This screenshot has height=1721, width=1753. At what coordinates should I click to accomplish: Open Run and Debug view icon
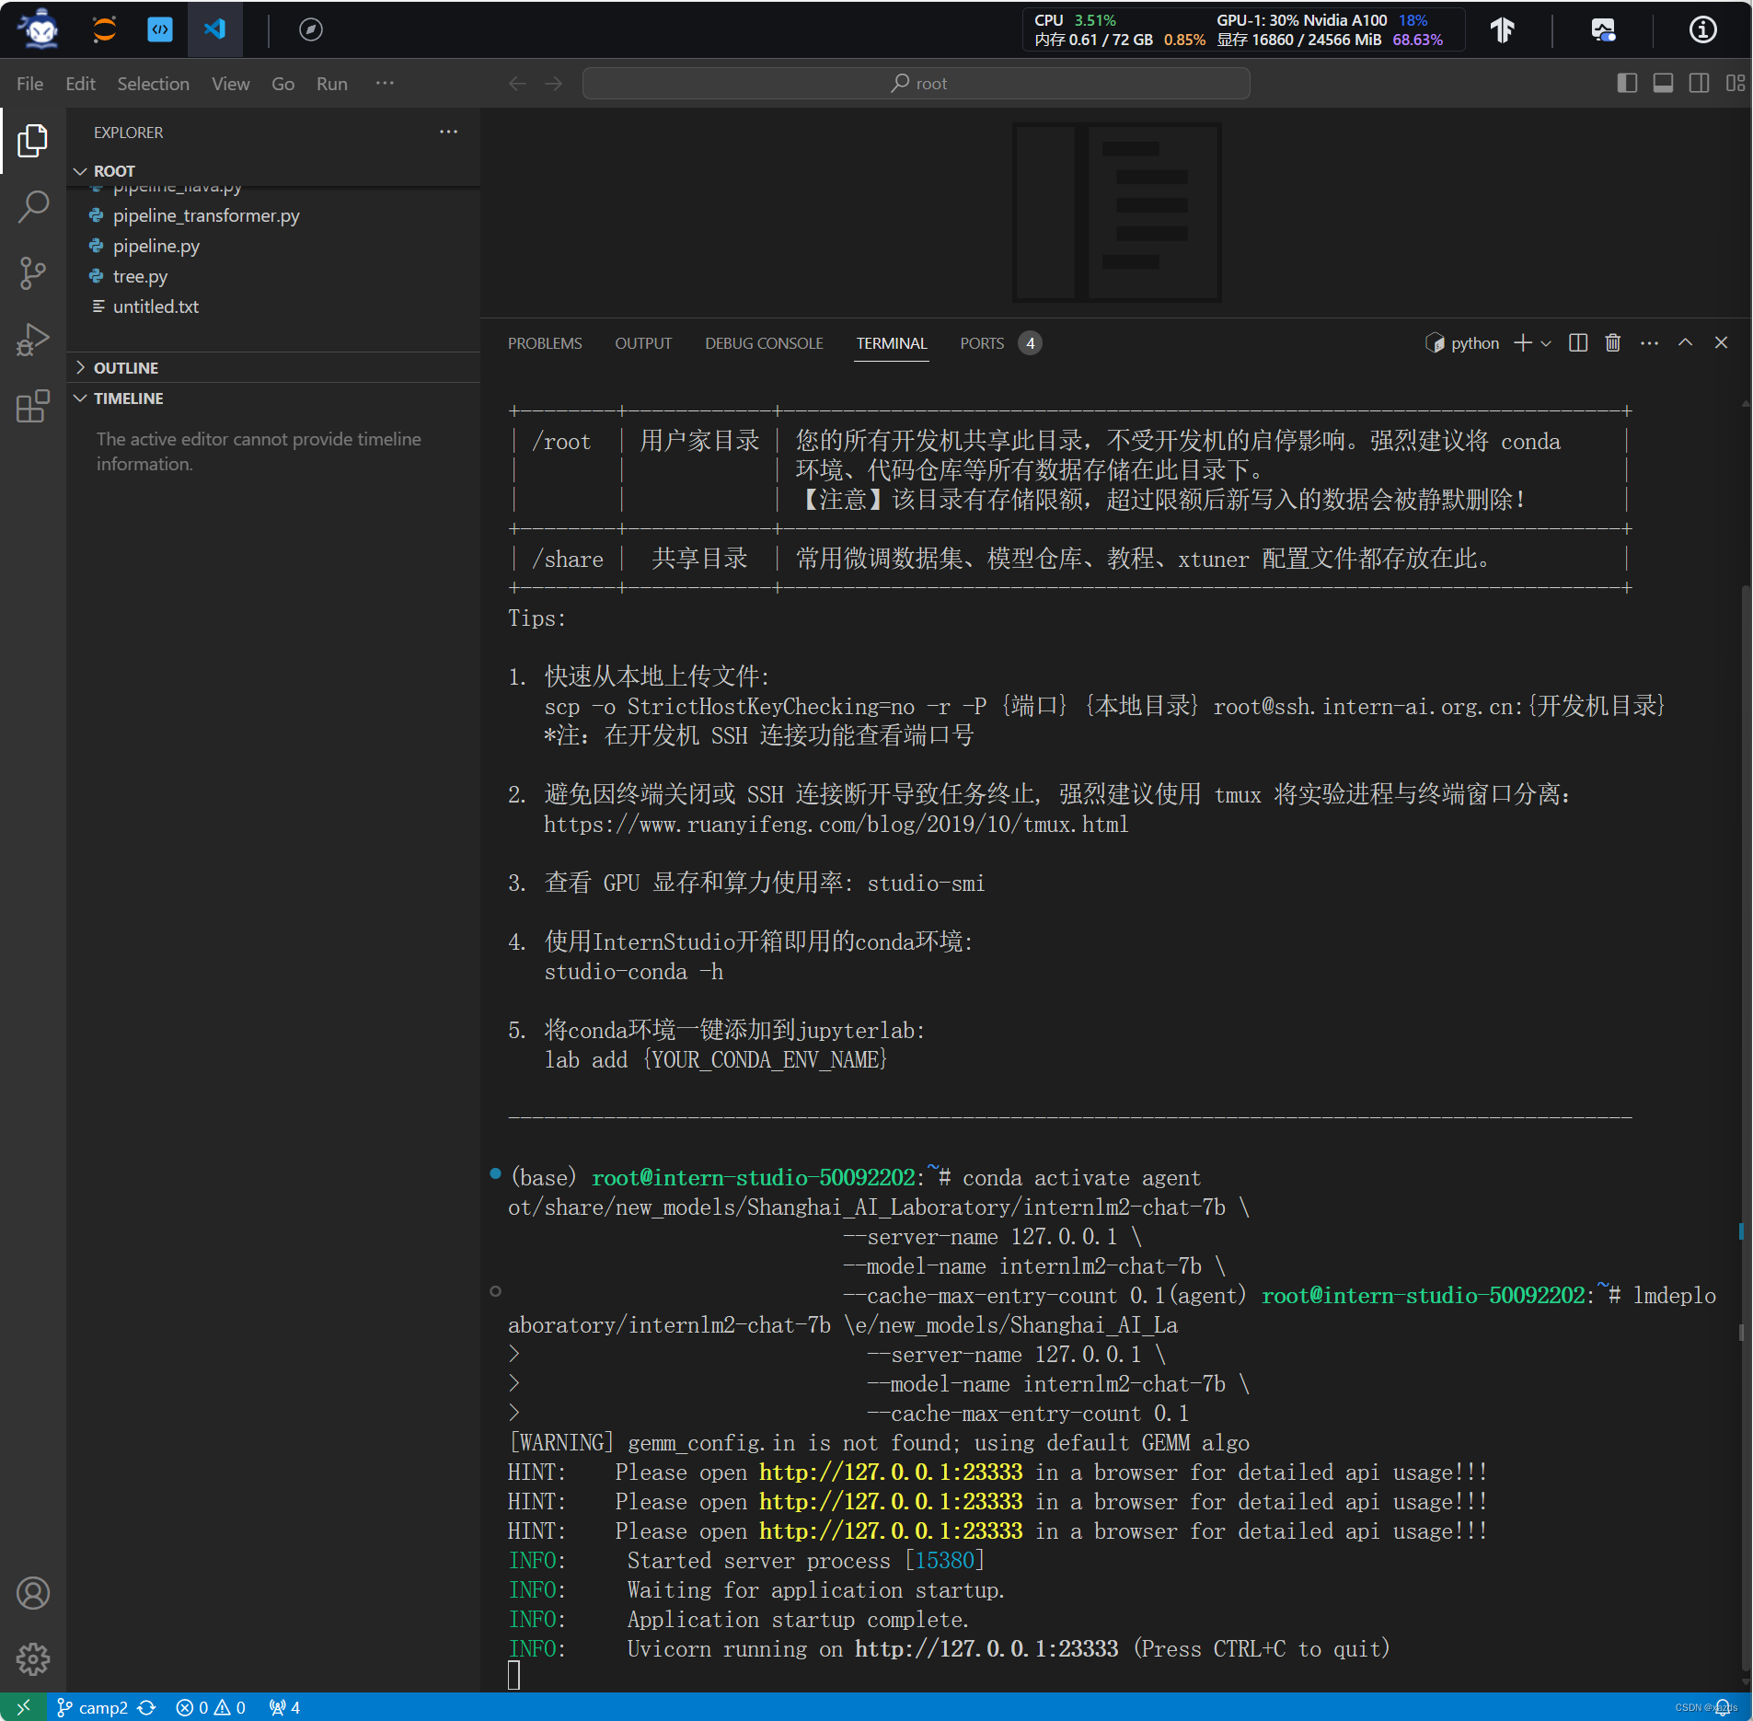pos(33,339)
